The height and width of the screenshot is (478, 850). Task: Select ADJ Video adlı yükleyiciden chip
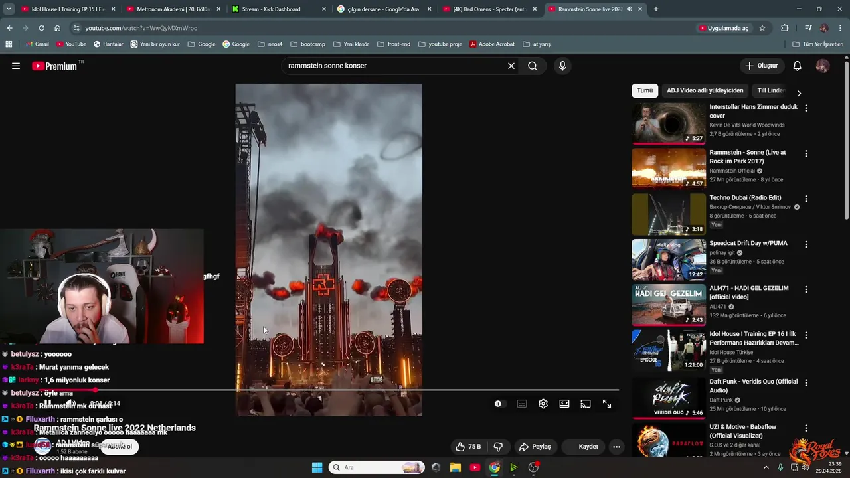pos(705,90)
